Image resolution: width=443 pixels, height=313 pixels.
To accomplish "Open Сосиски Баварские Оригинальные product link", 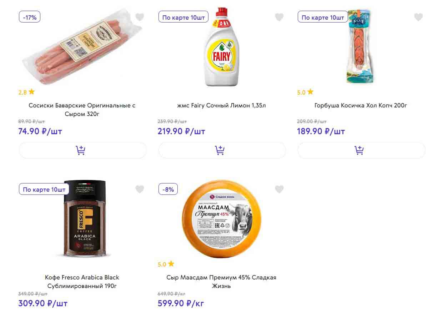I will pos(82,110).
